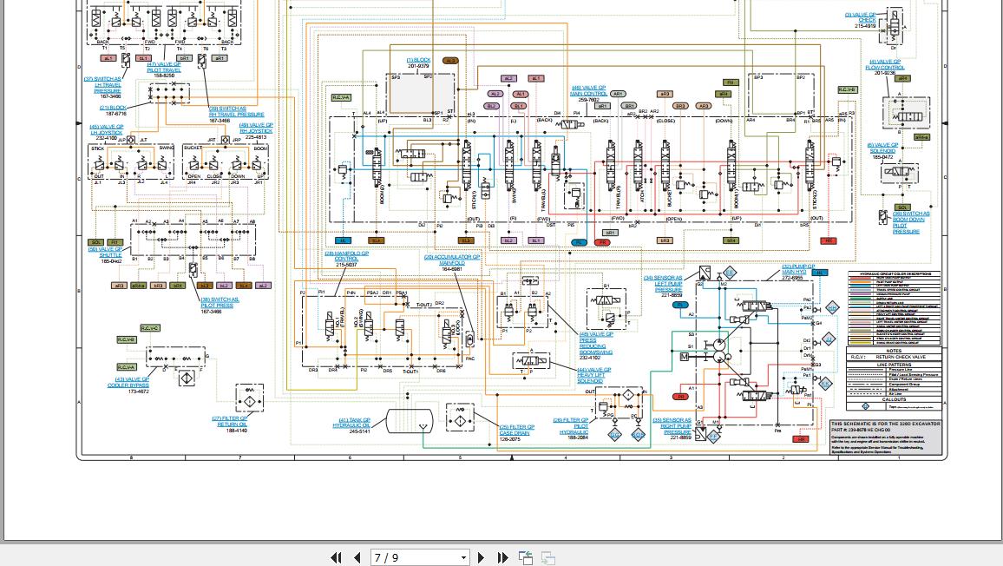Image resolution: width=1003 pixels, height=566 pixels.
Task: Select the Valve GP Main Control link
Action: [x=588, y=90]
